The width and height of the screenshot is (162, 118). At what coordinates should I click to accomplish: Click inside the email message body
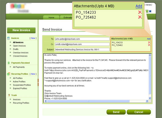pyautogui.click(x=96, y=77)
